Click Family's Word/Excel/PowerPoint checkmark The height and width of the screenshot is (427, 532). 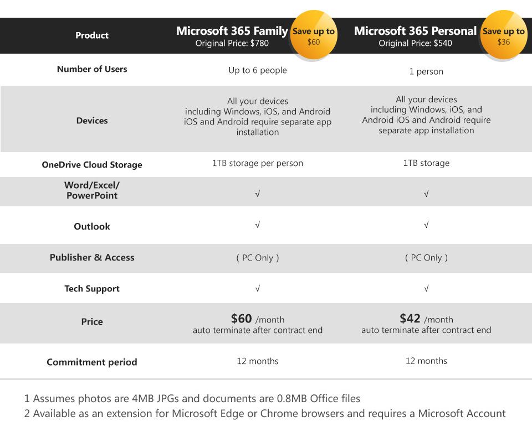(258, 194)
